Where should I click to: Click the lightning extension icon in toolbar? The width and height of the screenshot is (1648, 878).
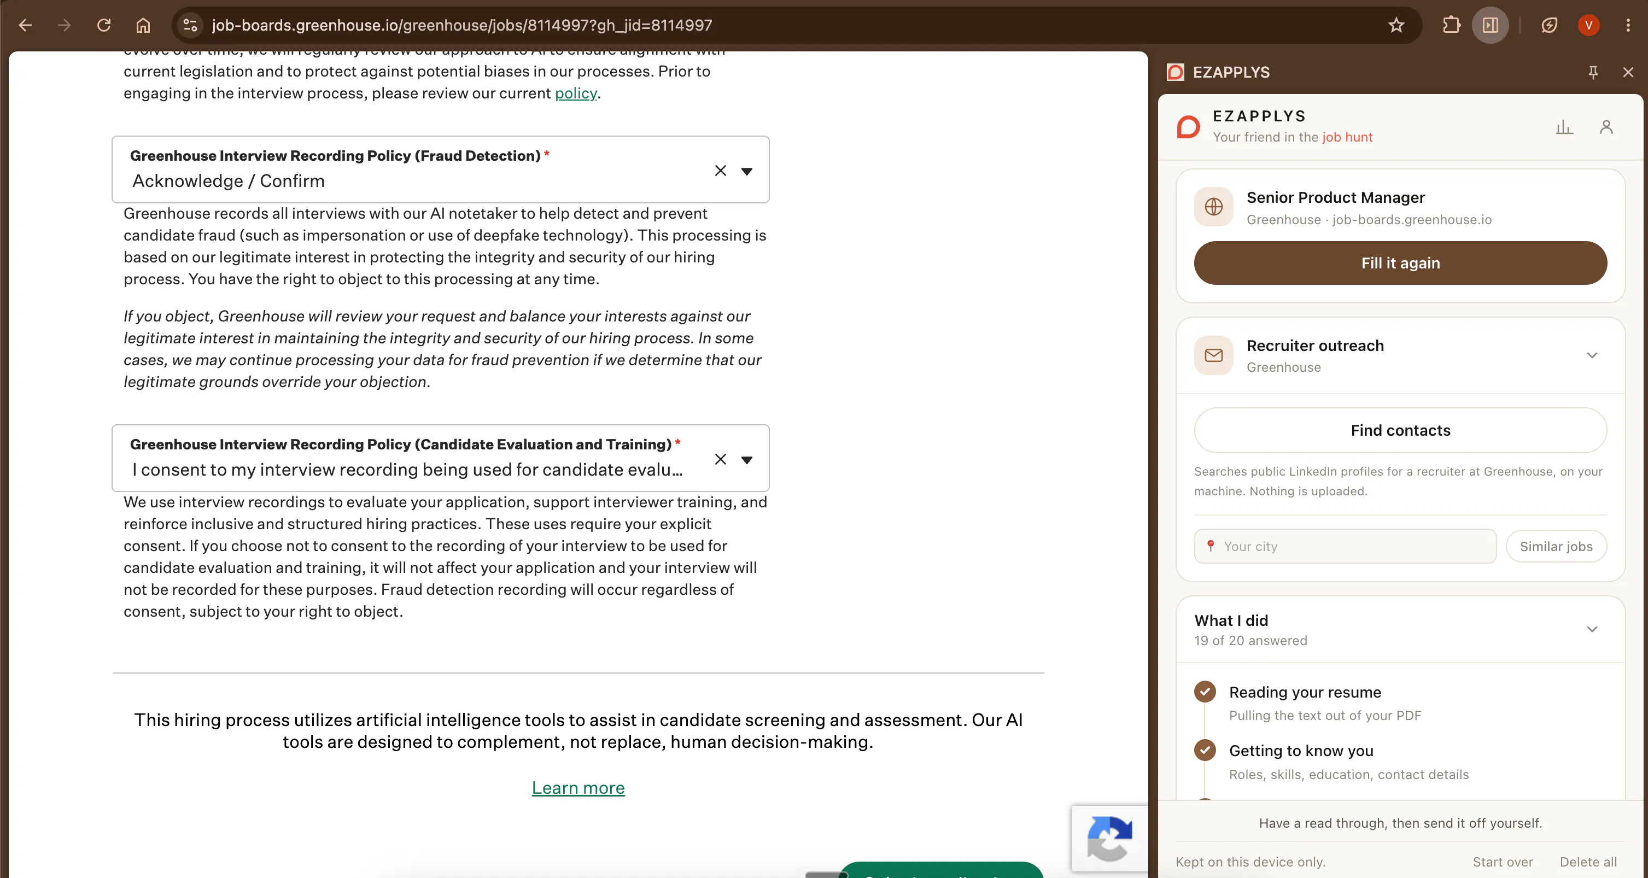(x=1550, y=25)
